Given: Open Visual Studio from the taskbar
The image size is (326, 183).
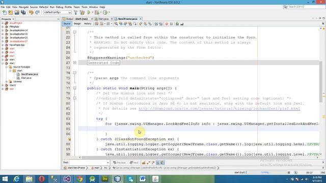Looking at the screenshot, I should (x=67, y=179).
